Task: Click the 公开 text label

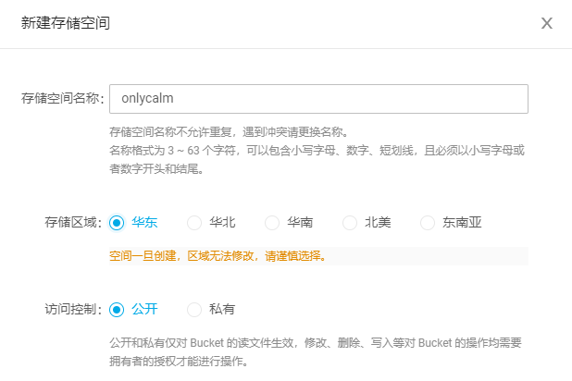Action: coord(144,309)
